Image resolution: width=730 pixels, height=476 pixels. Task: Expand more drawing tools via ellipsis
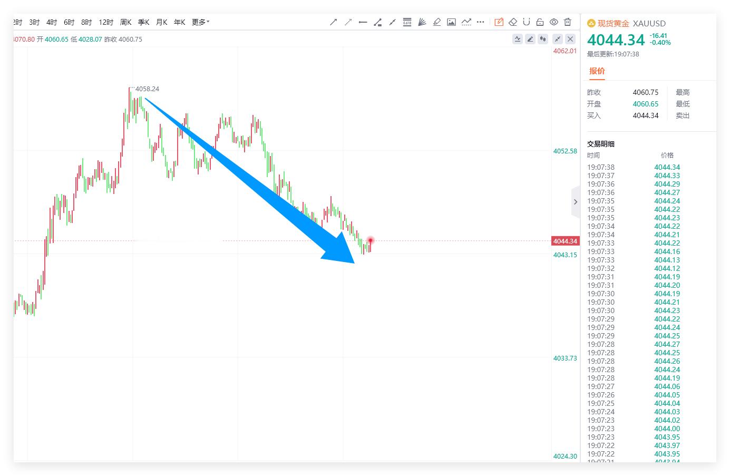pyautogui.click(x=480, y=22)
